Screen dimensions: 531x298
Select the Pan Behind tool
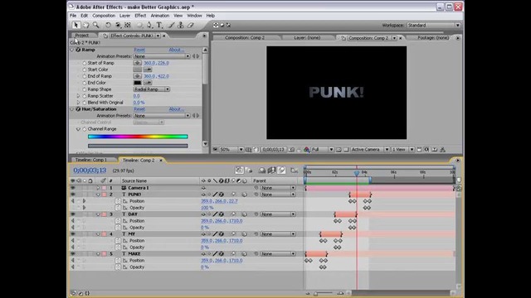[128, 25]
